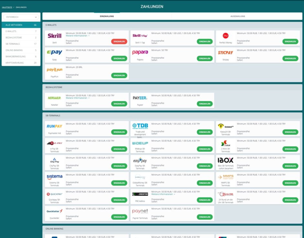The width and height of the screenshot is (304, 238).
Task: Click the Skrill 1-Tap logo
Action: [x=140, y=36]
